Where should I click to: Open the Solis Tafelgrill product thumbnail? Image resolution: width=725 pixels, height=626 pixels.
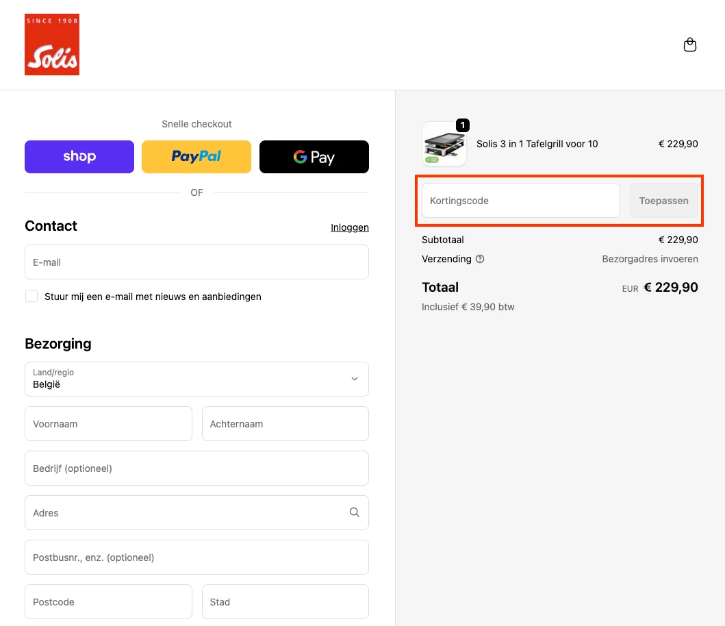tap(444, 144)
